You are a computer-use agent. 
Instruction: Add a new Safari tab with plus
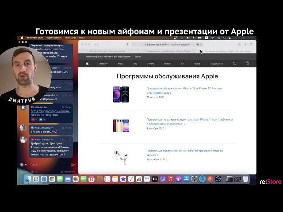click(246, 44)
